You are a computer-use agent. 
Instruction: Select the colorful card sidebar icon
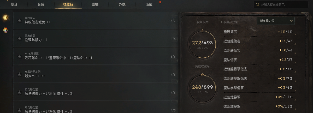tap(5, 30)
